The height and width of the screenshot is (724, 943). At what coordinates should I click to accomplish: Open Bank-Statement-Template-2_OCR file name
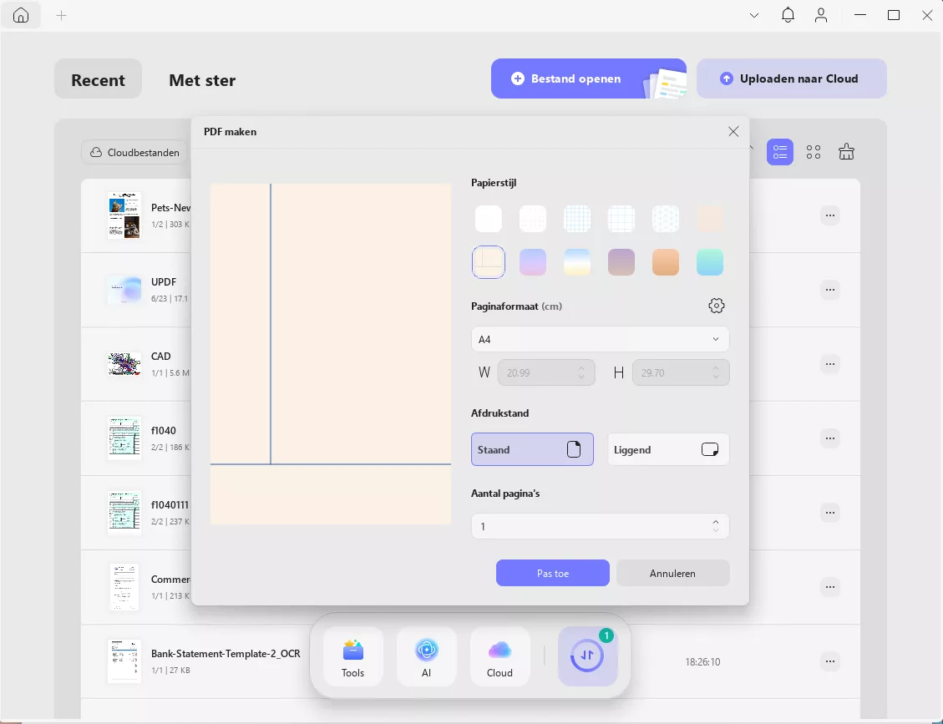[226, 654]
